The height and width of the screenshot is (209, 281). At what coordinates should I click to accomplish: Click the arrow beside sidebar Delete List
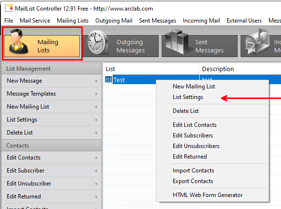(96, 133)
